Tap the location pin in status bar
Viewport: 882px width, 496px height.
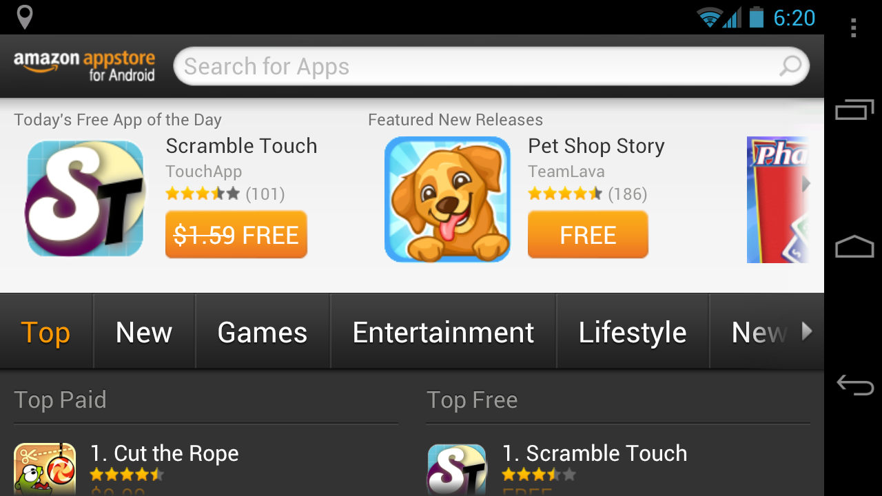pos(25,17)
